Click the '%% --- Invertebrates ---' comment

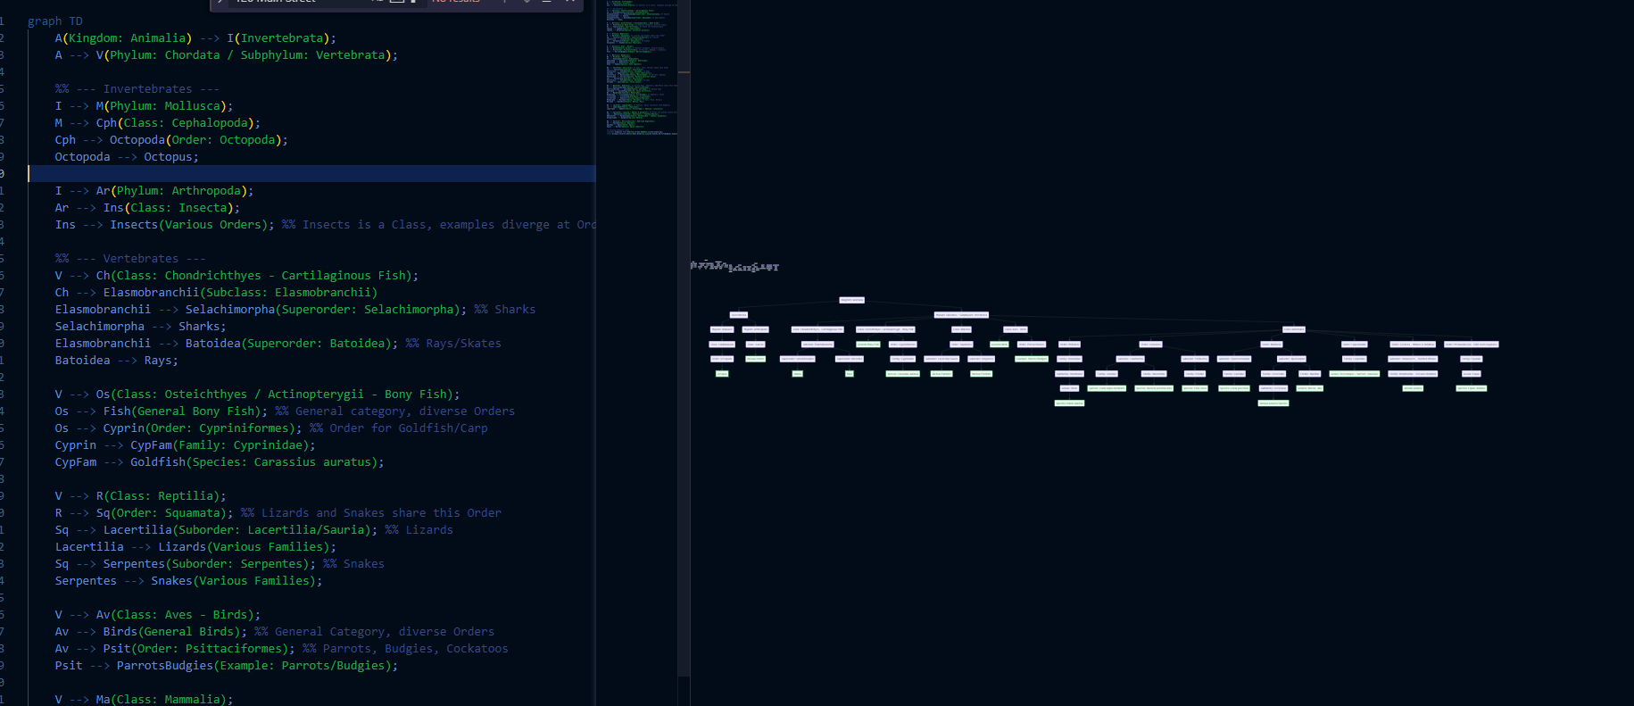(137, 89)
